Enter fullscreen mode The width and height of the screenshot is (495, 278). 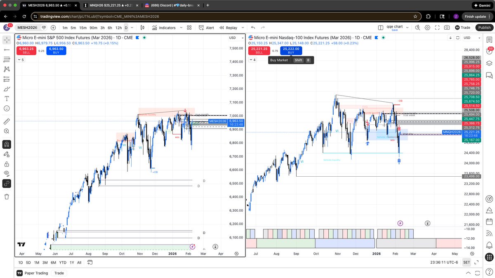tap(437, 28)
